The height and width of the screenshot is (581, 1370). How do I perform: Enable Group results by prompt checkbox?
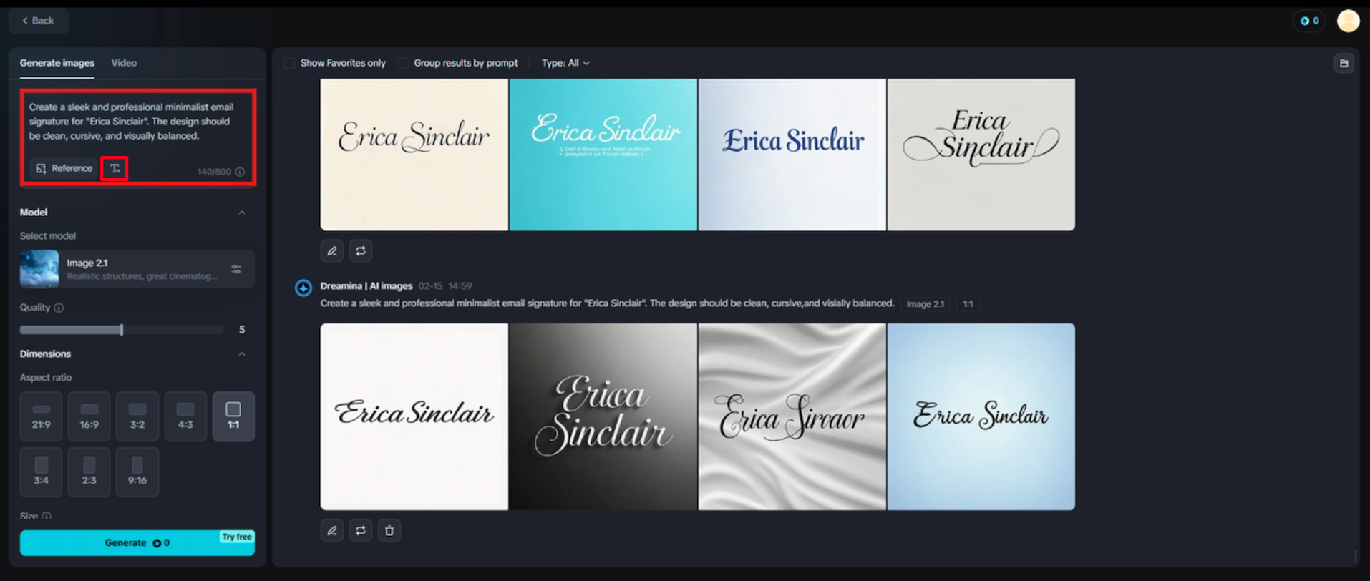point(403,63)
